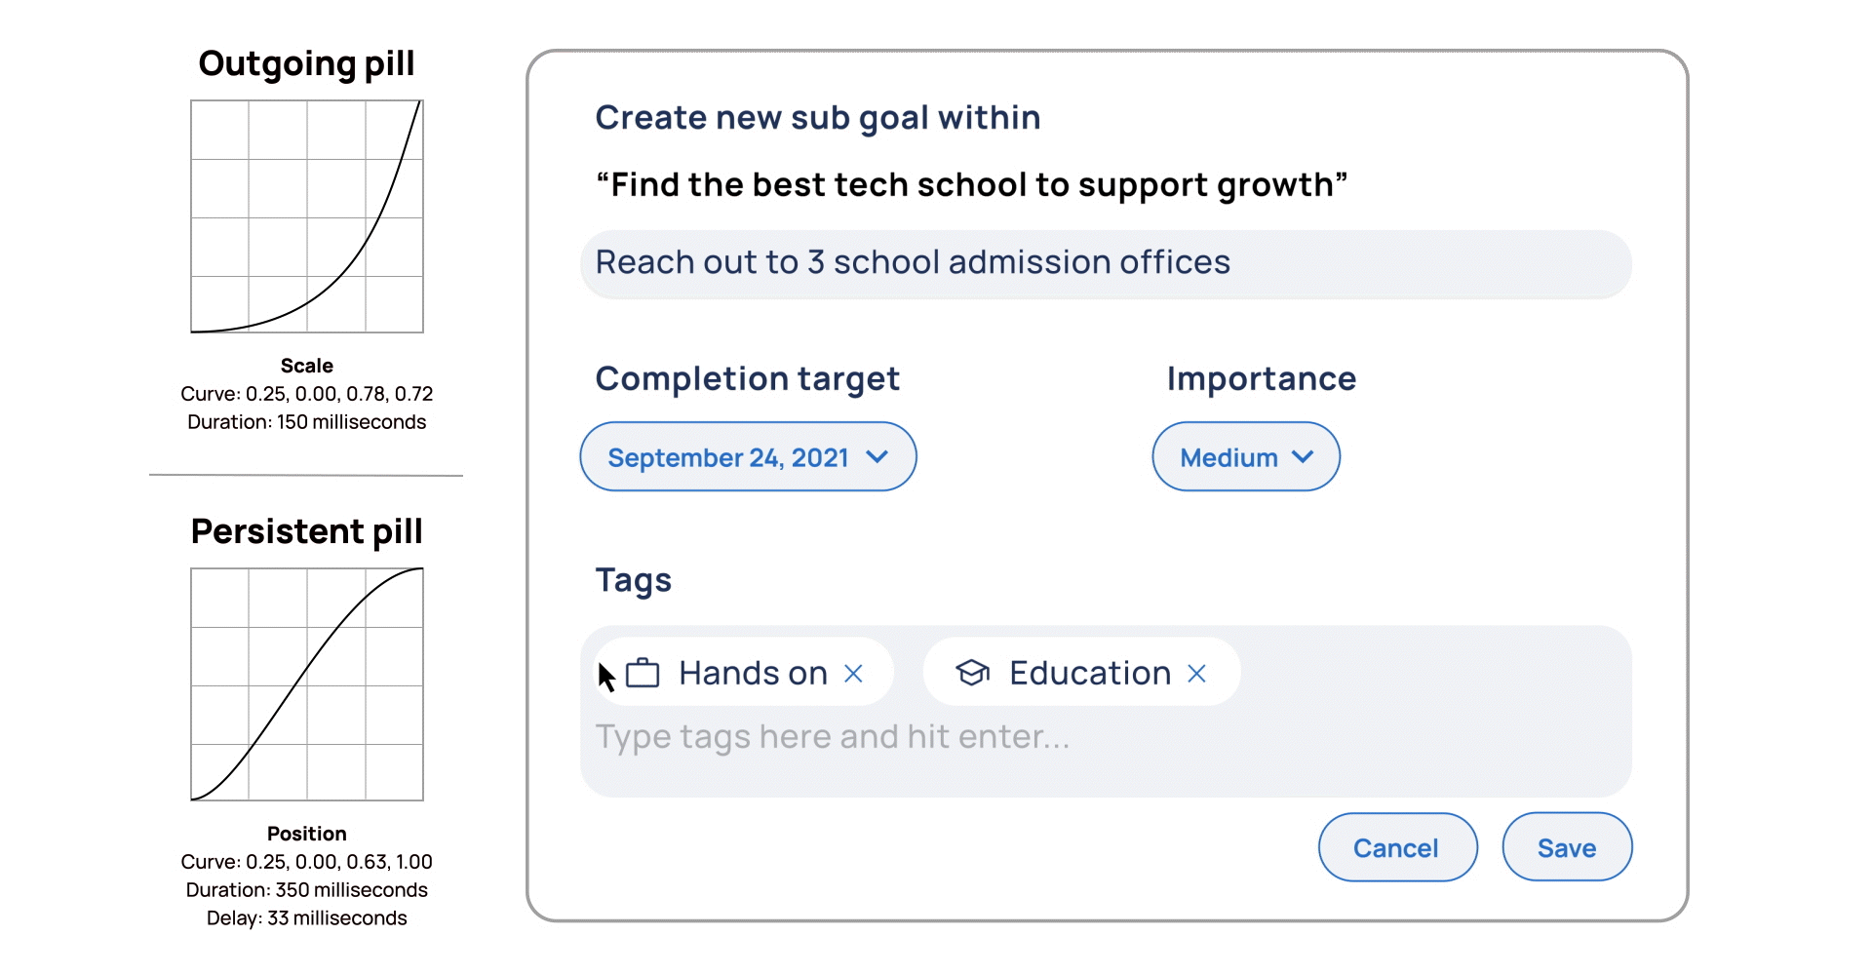This screenshot has height=975, width=1872.
Task: Cancel the new sub goal dialog
Action: point(1397,847)
